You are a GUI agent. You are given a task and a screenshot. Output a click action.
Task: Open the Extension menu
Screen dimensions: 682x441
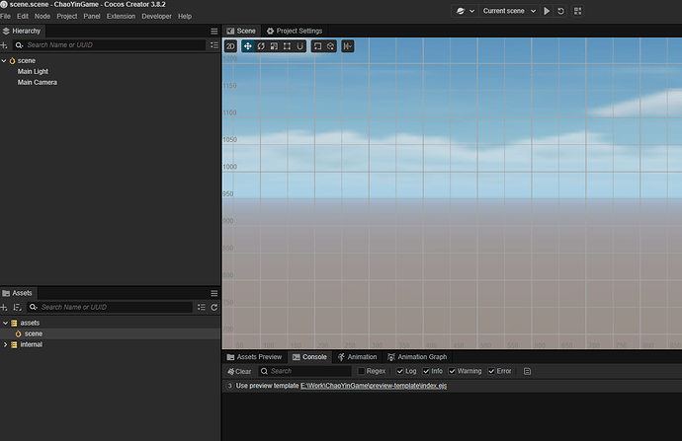coord(121,16)
